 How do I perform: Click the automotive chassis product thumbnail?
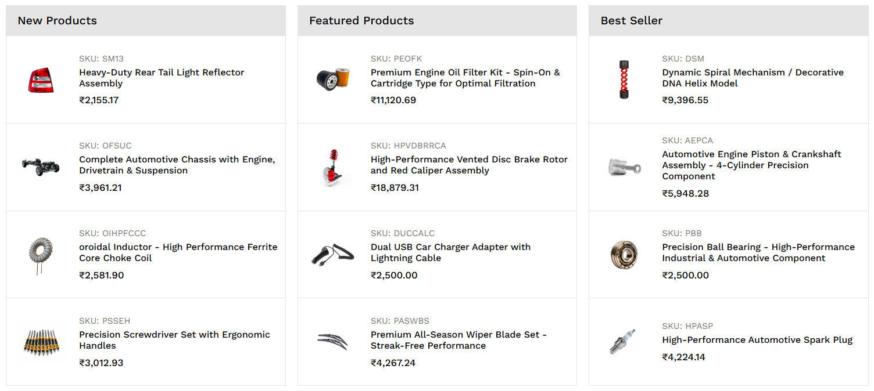tap(41, 167)
